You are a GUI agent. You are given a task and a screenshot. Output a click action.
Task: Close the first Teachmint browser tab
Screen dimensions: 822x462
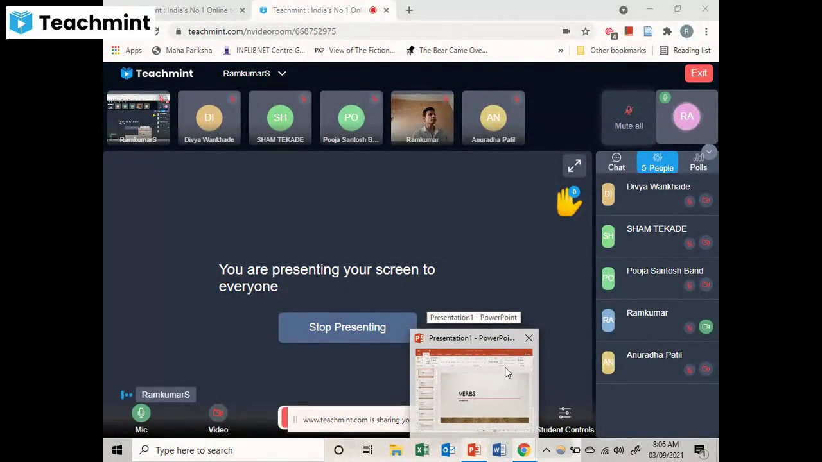coord(242,10)
